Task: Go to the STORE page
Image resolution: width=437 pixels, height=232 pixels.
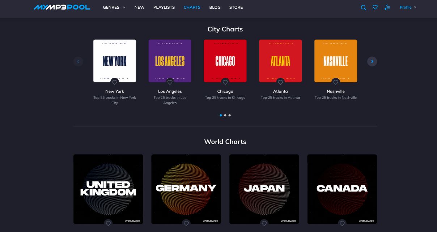Action: tap(236, 7)
